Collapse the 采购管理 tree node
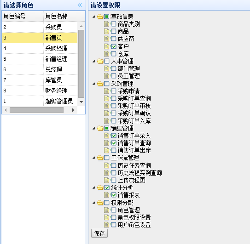This screenshot has width=250, height=244. point(94,84)
